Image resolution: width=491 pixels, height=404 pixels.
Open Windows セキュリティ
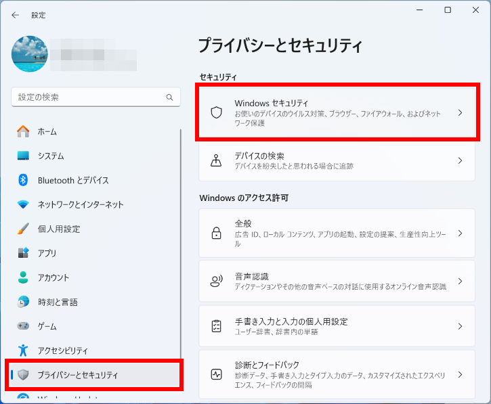click(x=337, y=112)
